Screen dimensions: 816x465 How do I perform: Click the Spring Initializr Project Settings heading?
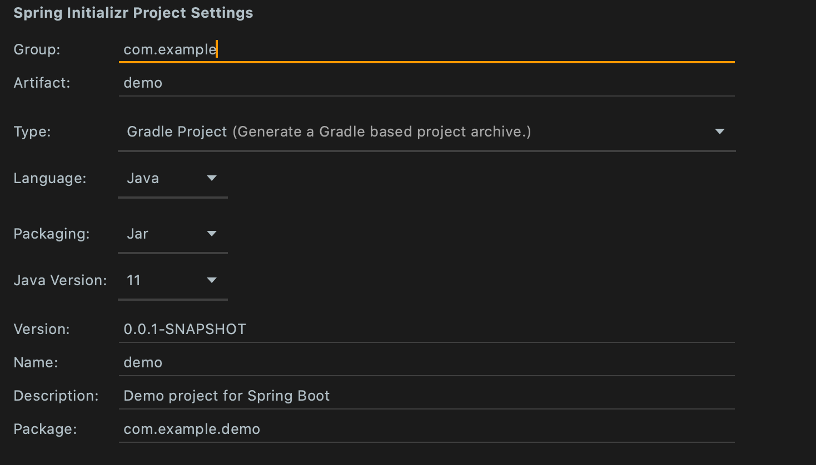coord(133,13)
